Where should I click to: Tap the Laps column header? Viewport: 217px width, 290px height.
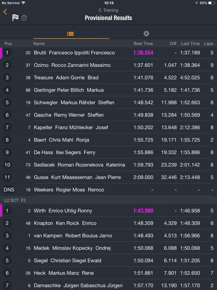[209, 44]
